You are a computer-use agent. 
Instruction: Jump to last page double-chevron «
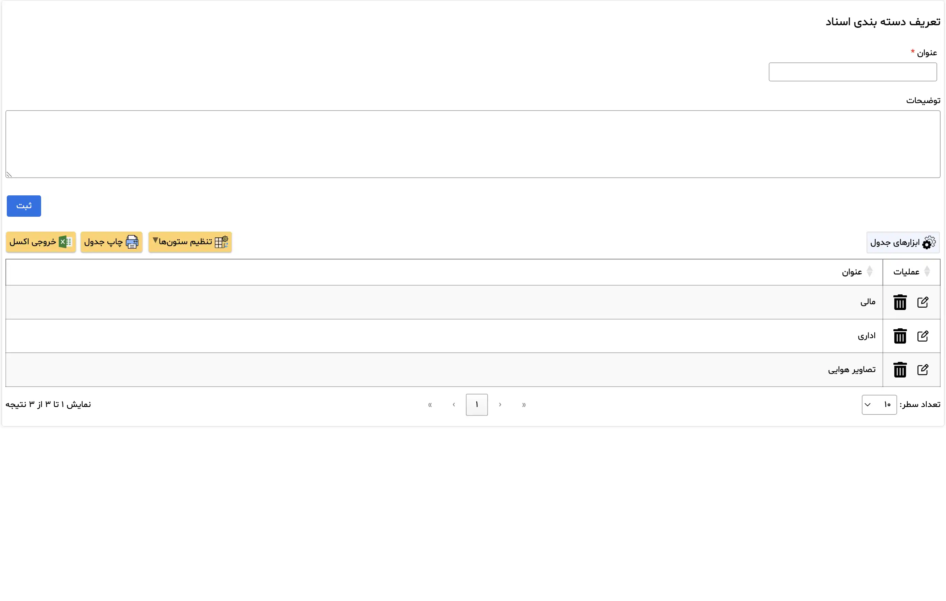point(430,405)
